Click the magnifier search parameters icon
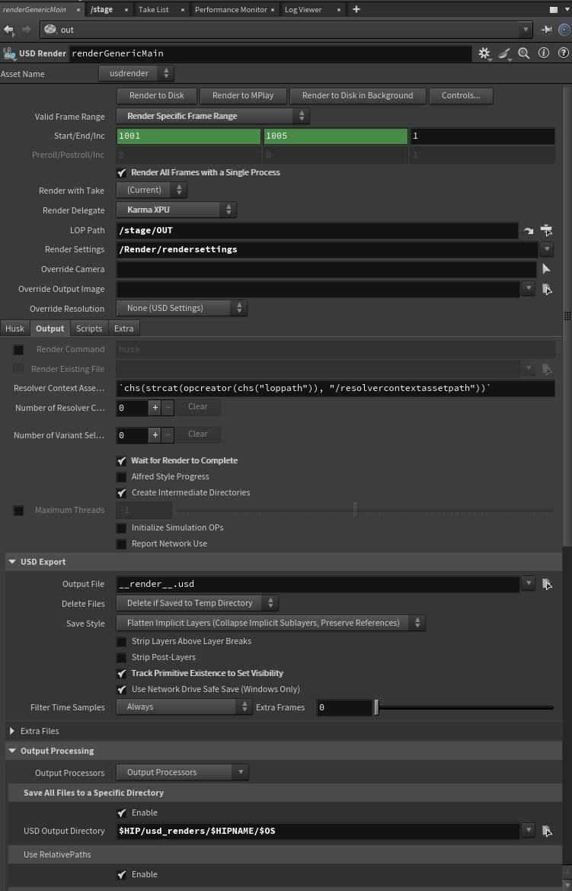 point(524,53)
